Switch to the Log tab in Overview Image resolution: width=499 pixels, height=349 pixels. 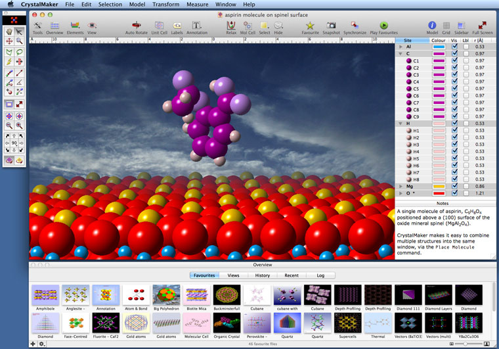tap(320, 275)
